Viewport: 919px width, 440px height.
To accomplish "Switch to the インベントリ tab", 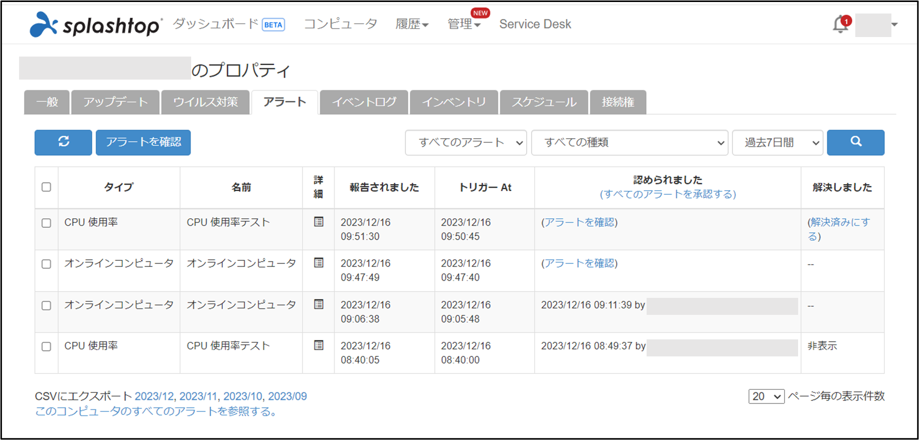I will 454,102.
